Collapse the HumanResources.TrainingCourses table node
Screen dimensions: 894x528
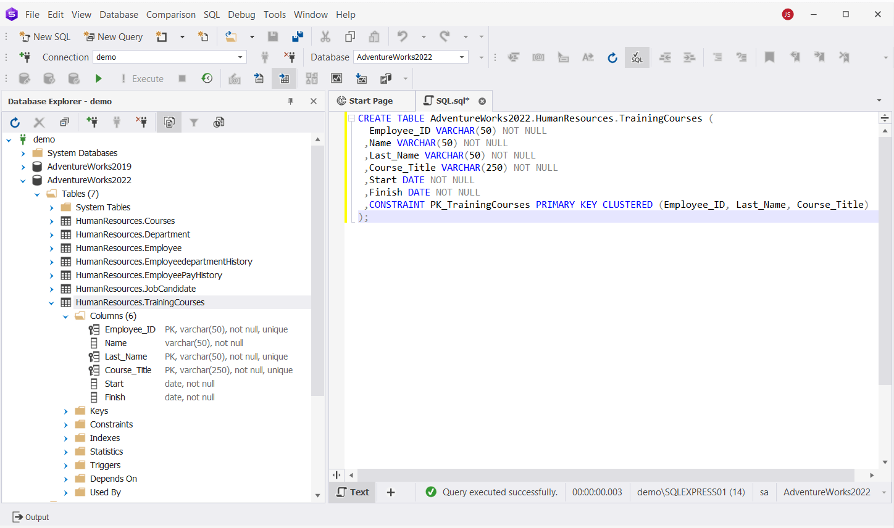pos(51,302)
